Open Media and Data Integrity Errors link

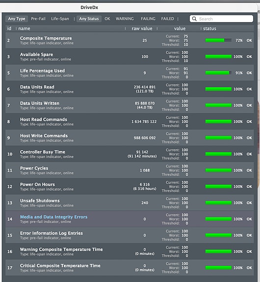[53, 217]
